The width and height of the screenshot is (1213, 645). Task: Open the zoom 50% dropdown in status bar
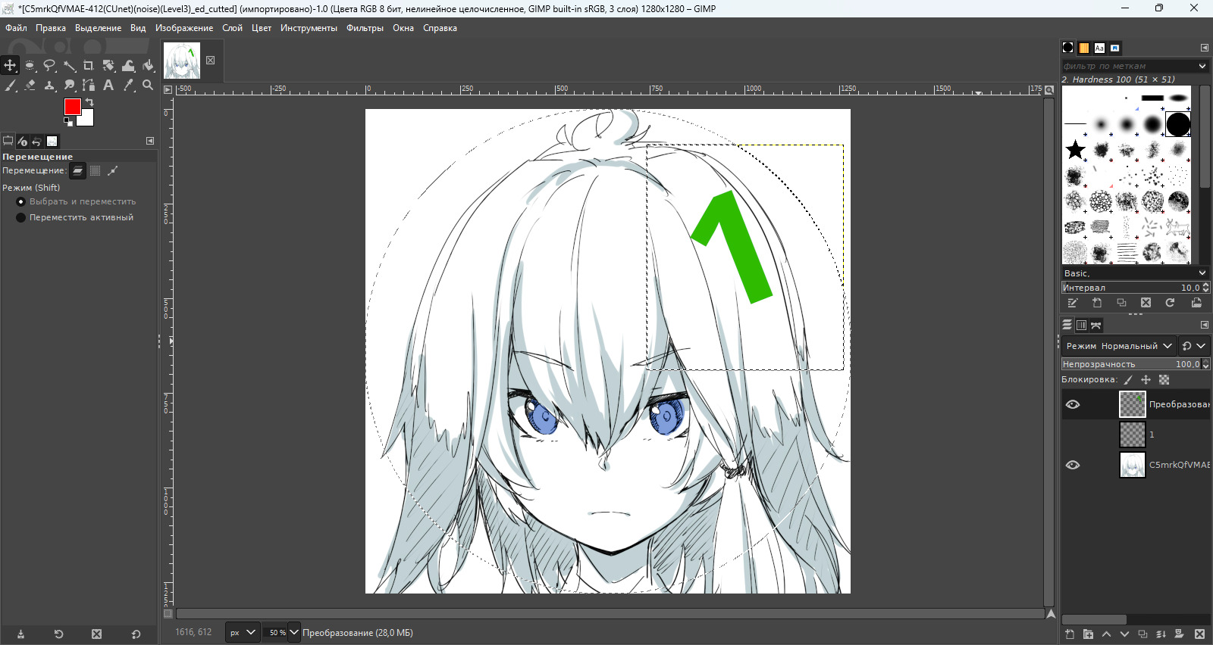click(x=293, y=632)
